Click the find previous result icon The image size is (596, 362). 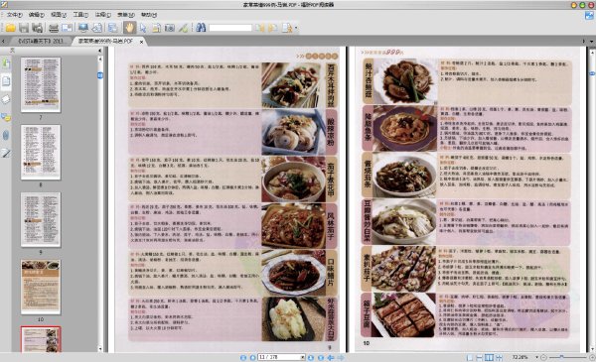pyautogui.click(x=260, y=28)
